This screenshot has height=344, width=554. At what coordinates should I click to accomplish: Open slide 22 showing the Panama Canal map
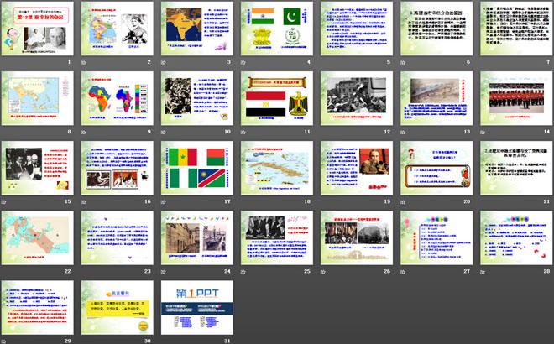(x=39, y=237)
